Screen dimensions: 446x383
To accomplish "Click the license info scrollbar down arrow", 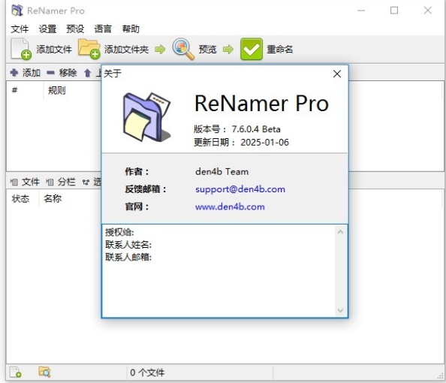I will pyautogui.click(x=340, y=310).
